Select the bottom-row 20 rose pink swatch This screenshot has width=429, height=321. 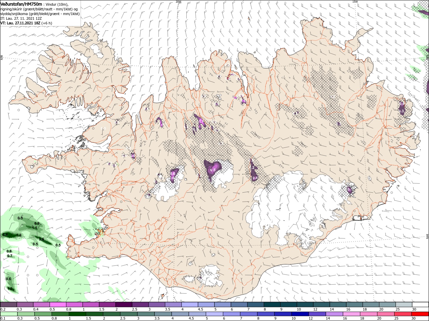click(386, 314)
